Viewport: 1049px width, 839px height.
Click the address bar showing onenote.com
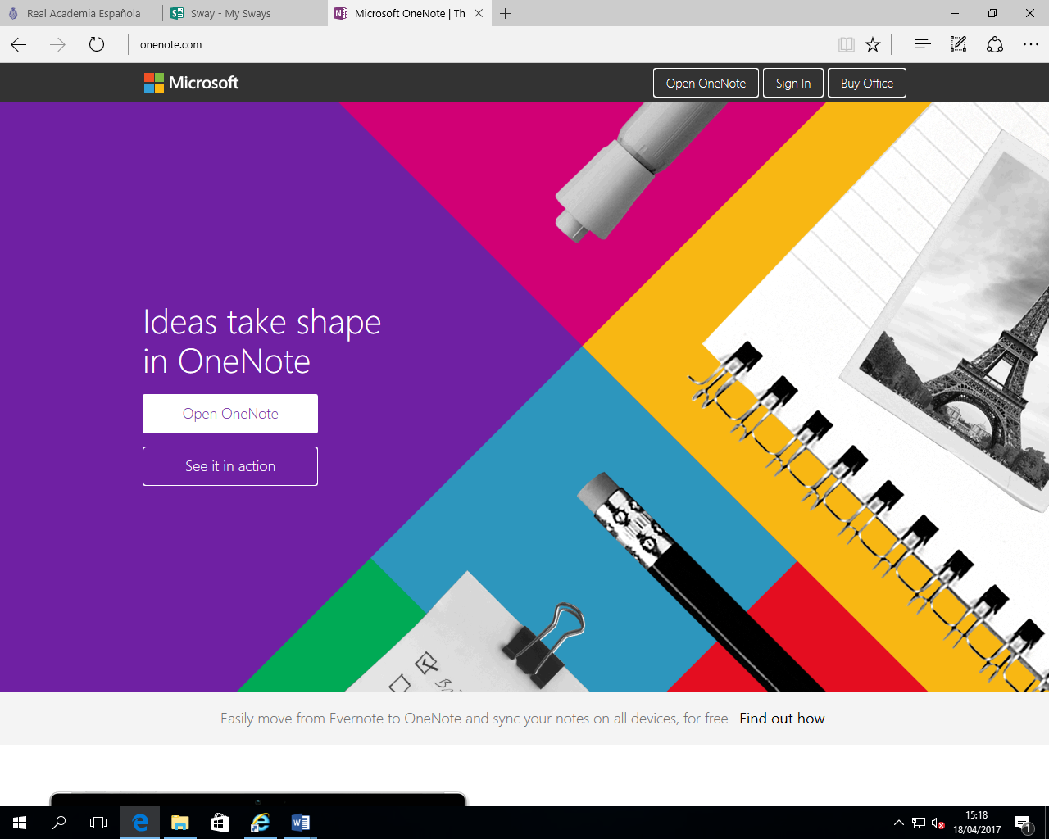[475, 44]
